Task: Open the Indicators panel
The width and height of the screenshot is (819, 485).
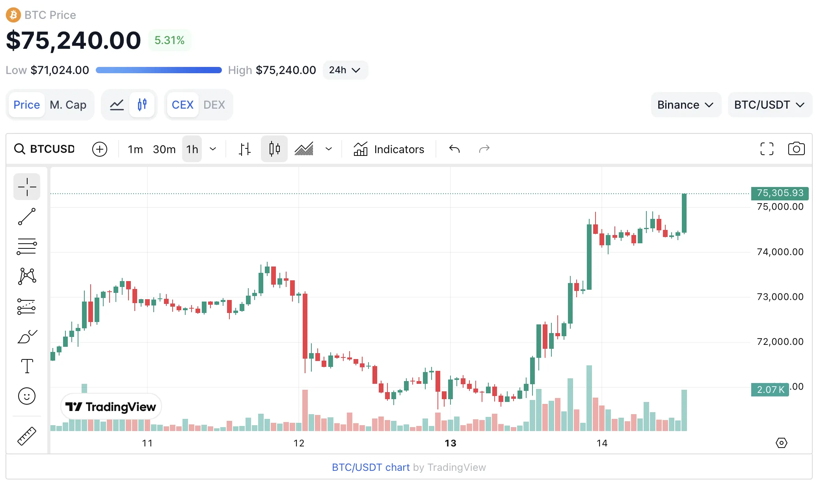Action: coord(389,149)
